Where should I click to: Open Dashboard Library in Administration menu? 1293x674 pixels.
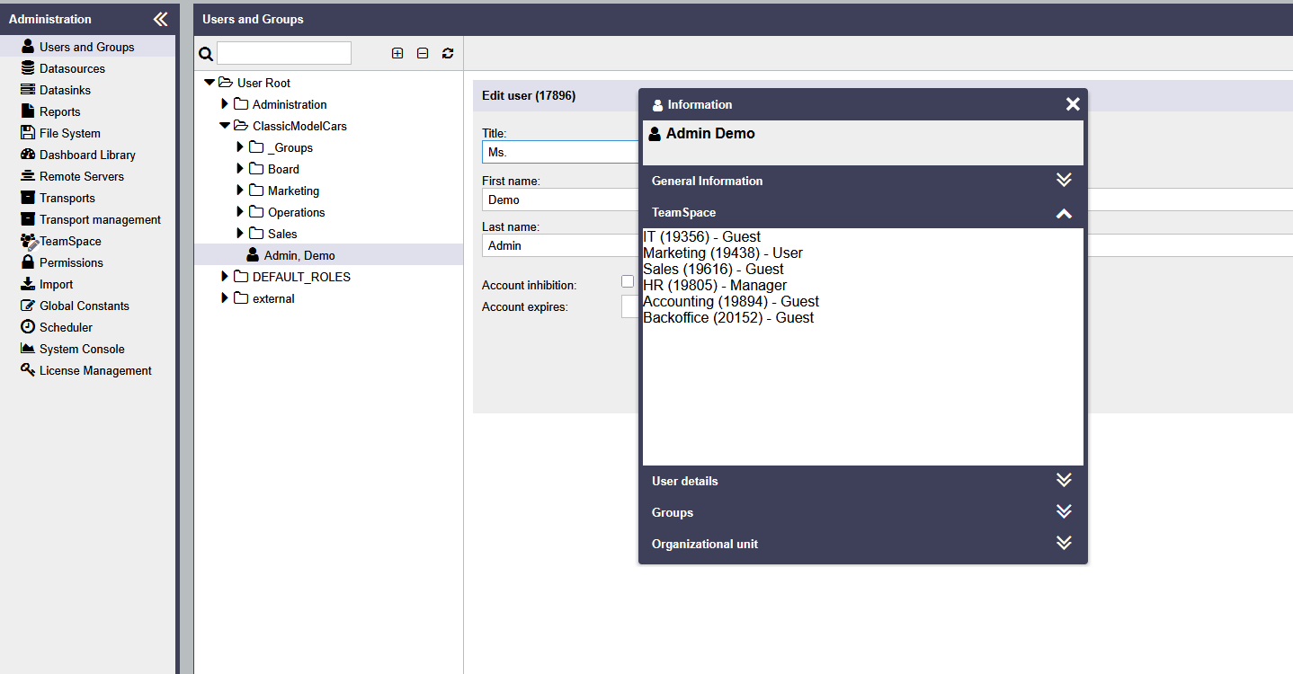[x=87, y=155]
